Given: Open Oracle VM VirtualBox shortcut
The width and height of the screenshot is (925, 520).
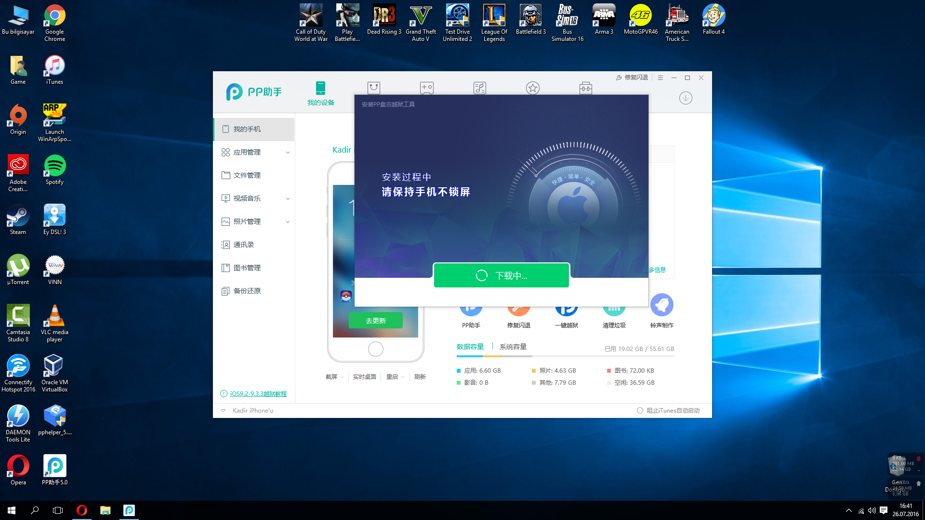Looking at the screenshot, I should tap(54, 373).
